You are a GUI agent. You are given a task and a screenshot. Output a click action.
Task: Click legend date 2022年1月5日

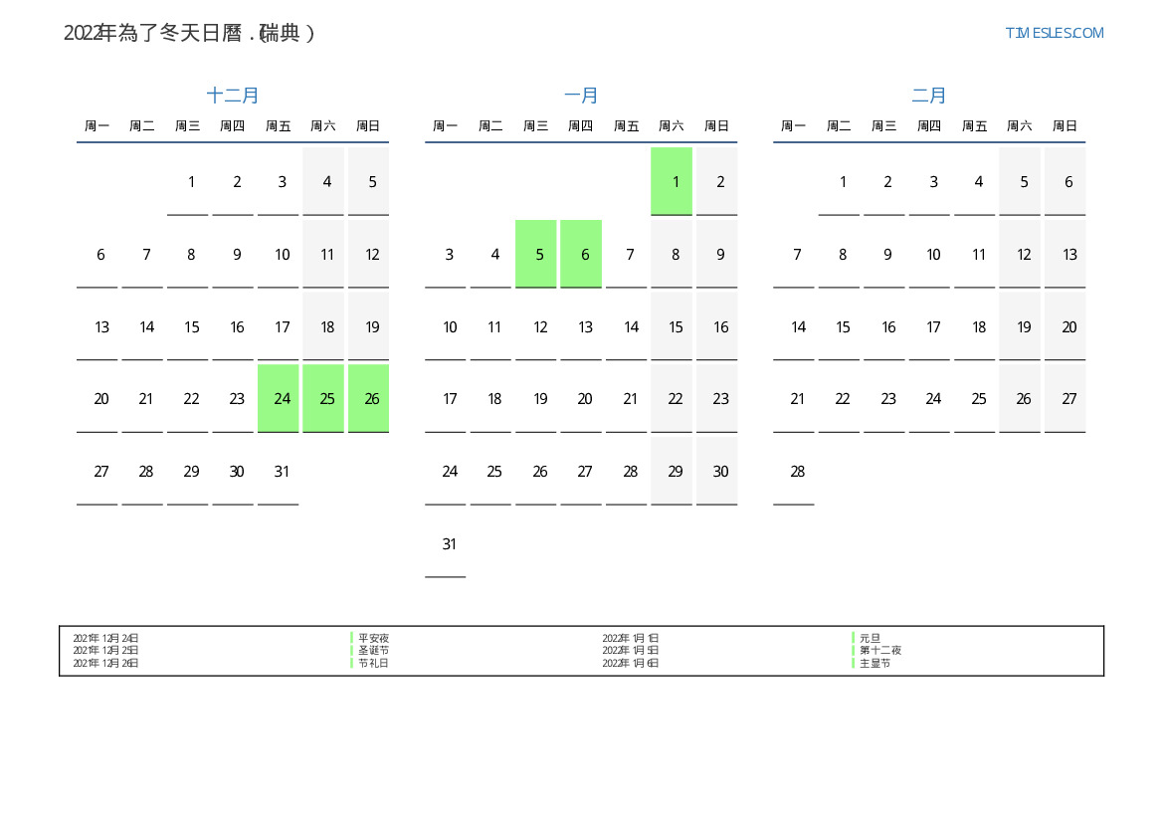(631, 650)
